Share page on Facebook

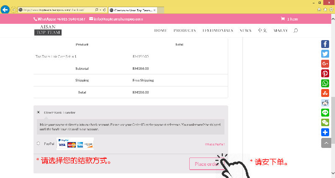click(325, 44)
